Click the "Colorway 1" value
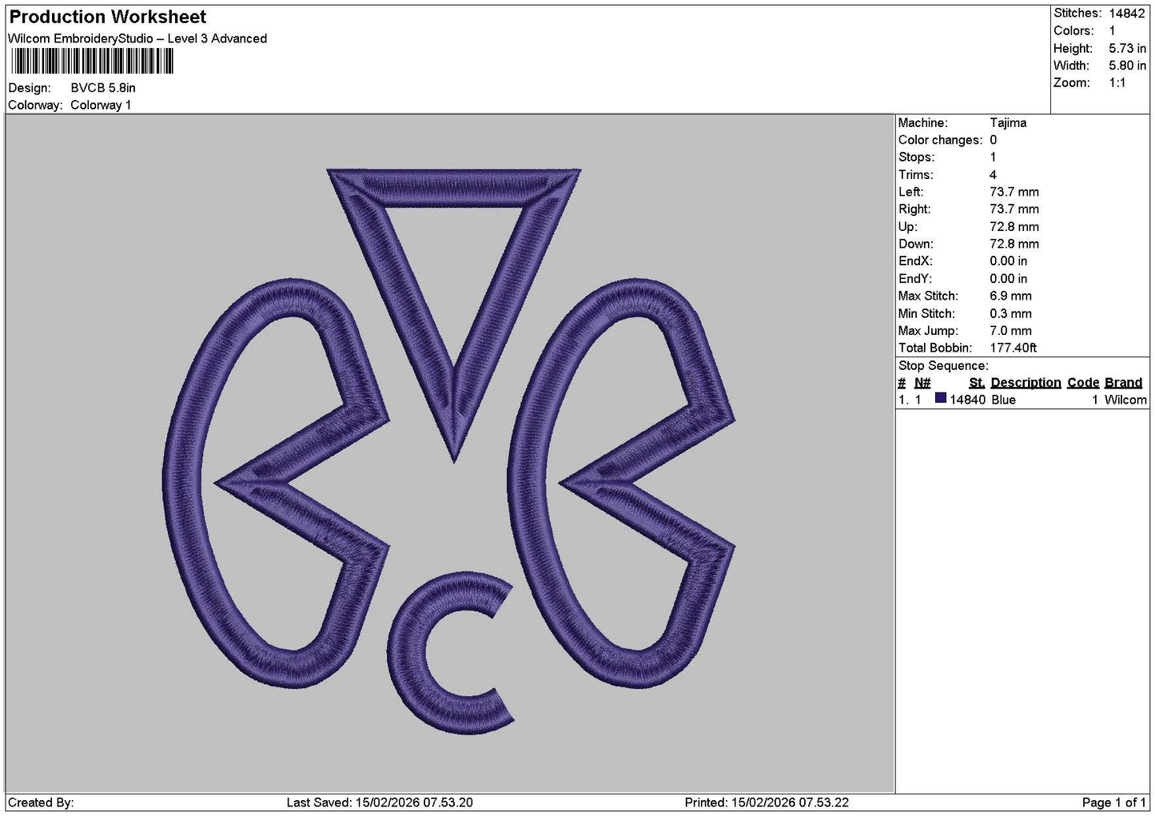This screenshot has height=816, width=1155. [101, 105]
